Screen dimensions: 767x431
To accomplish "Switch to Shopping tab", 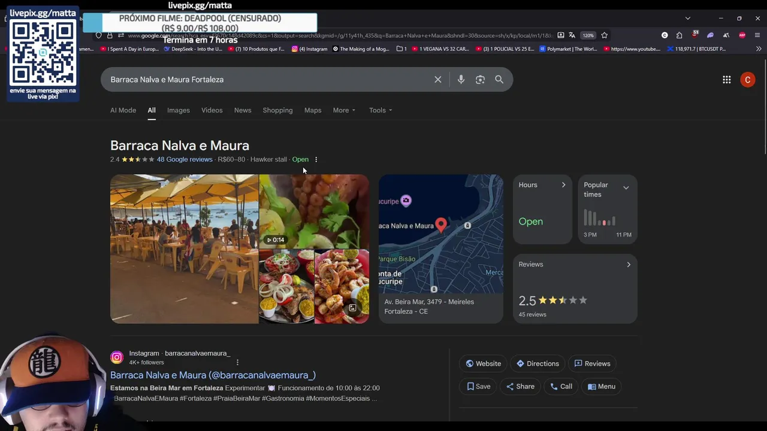I will (x=277, y=110).
